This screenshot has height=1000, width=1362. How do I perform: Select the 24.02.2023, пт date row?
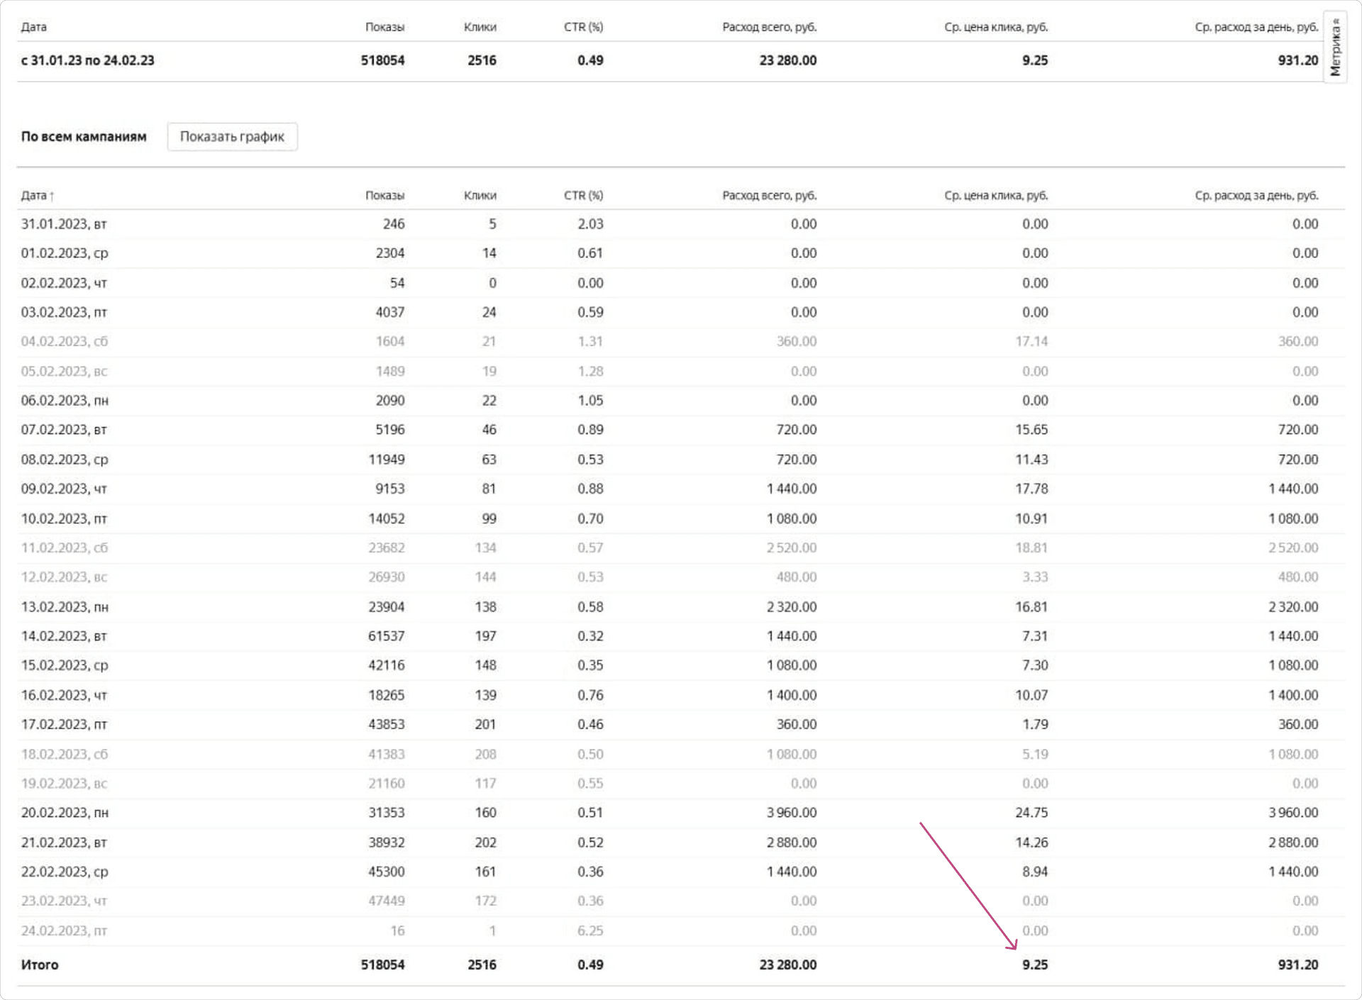click(64, 930)
